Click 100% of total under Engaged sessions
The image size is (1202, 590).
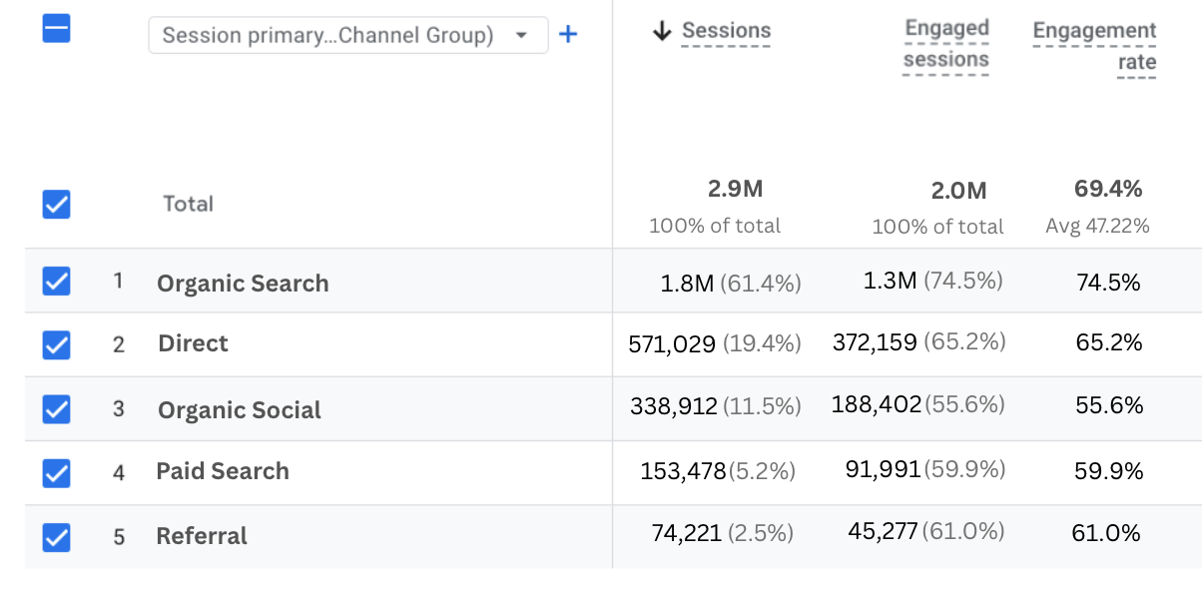pyautogui.click(x=937, y=227)
